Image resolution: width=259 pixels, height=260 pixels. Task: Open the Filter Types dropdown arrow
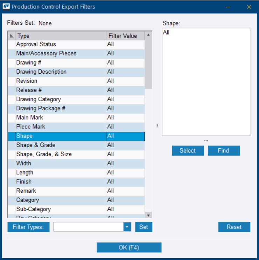pyautogui.click(x=127, y=227)
